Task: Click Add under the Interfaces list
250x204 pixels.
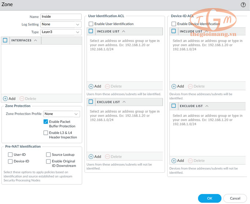Action: pyautogui.click(x=9, y=98)
